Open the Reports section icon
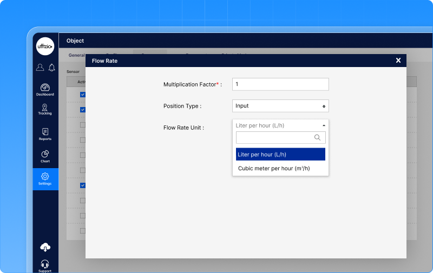The image size is (433, 273). click(45, 134)
